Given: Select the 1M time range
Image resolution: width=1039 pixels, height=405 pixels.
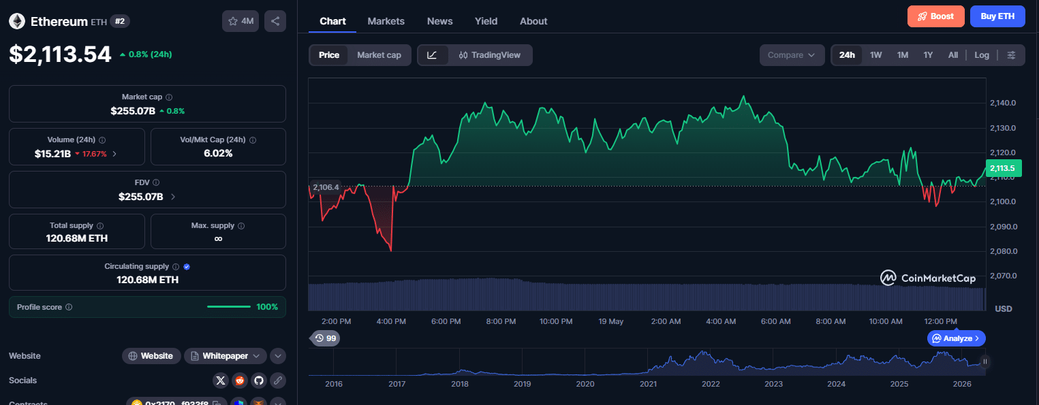Looking at the screenshot, I should (x=903, y=55).
